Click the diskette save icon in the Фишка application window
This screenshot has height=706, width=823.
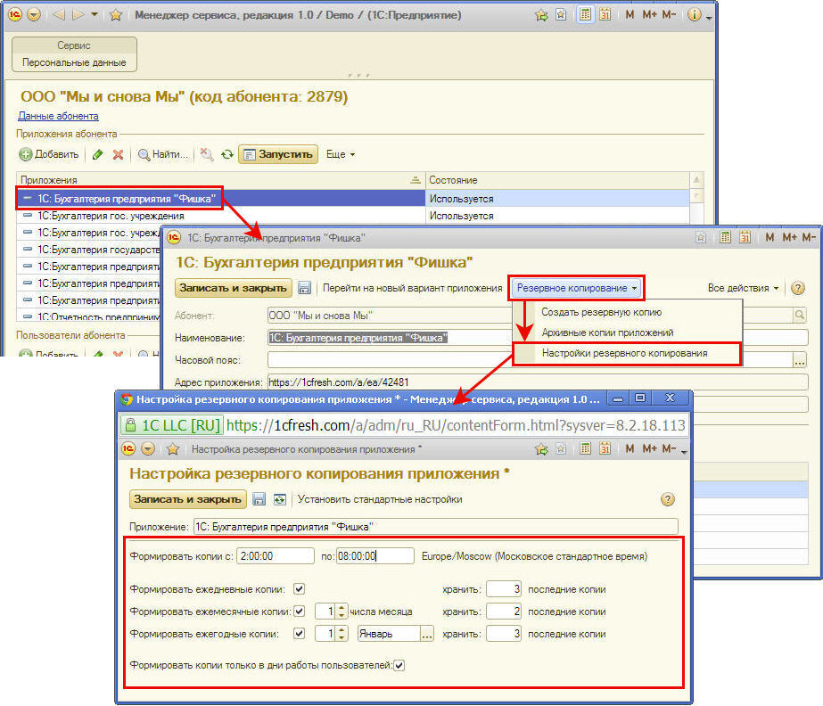click(304, 288)
